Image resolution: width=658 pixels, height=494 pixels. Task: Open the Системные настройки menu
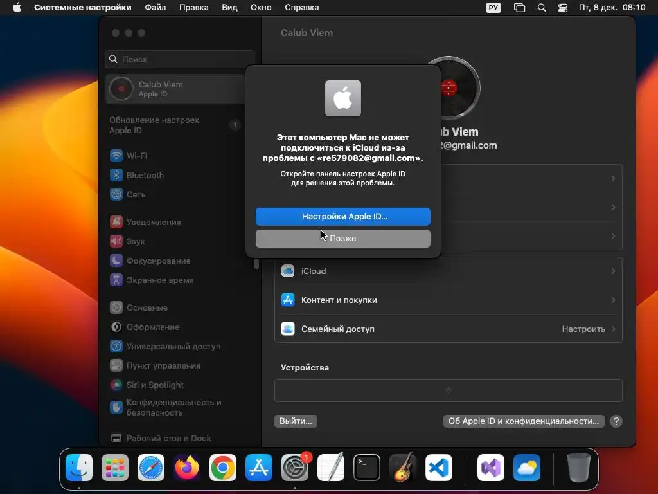(83, 8)
